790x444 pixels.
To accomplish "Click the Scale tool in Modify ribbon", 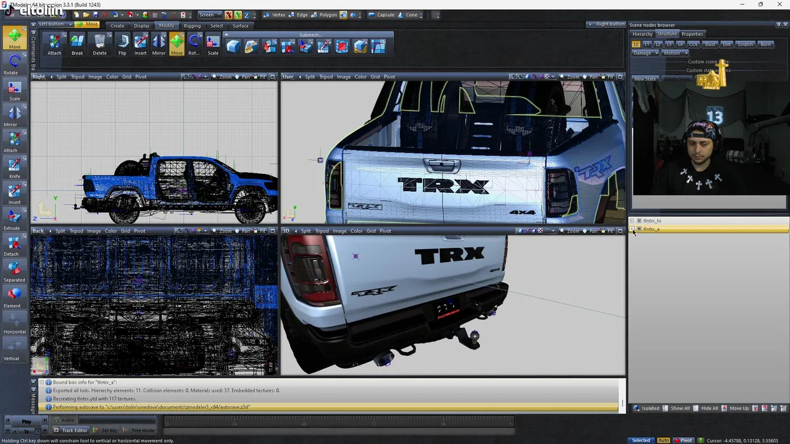I will 213,44.
